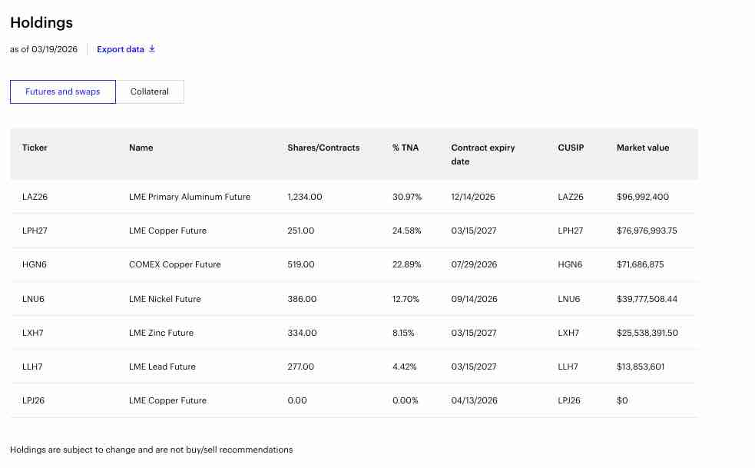Click the $96,992,400 market value

(643, 197)
